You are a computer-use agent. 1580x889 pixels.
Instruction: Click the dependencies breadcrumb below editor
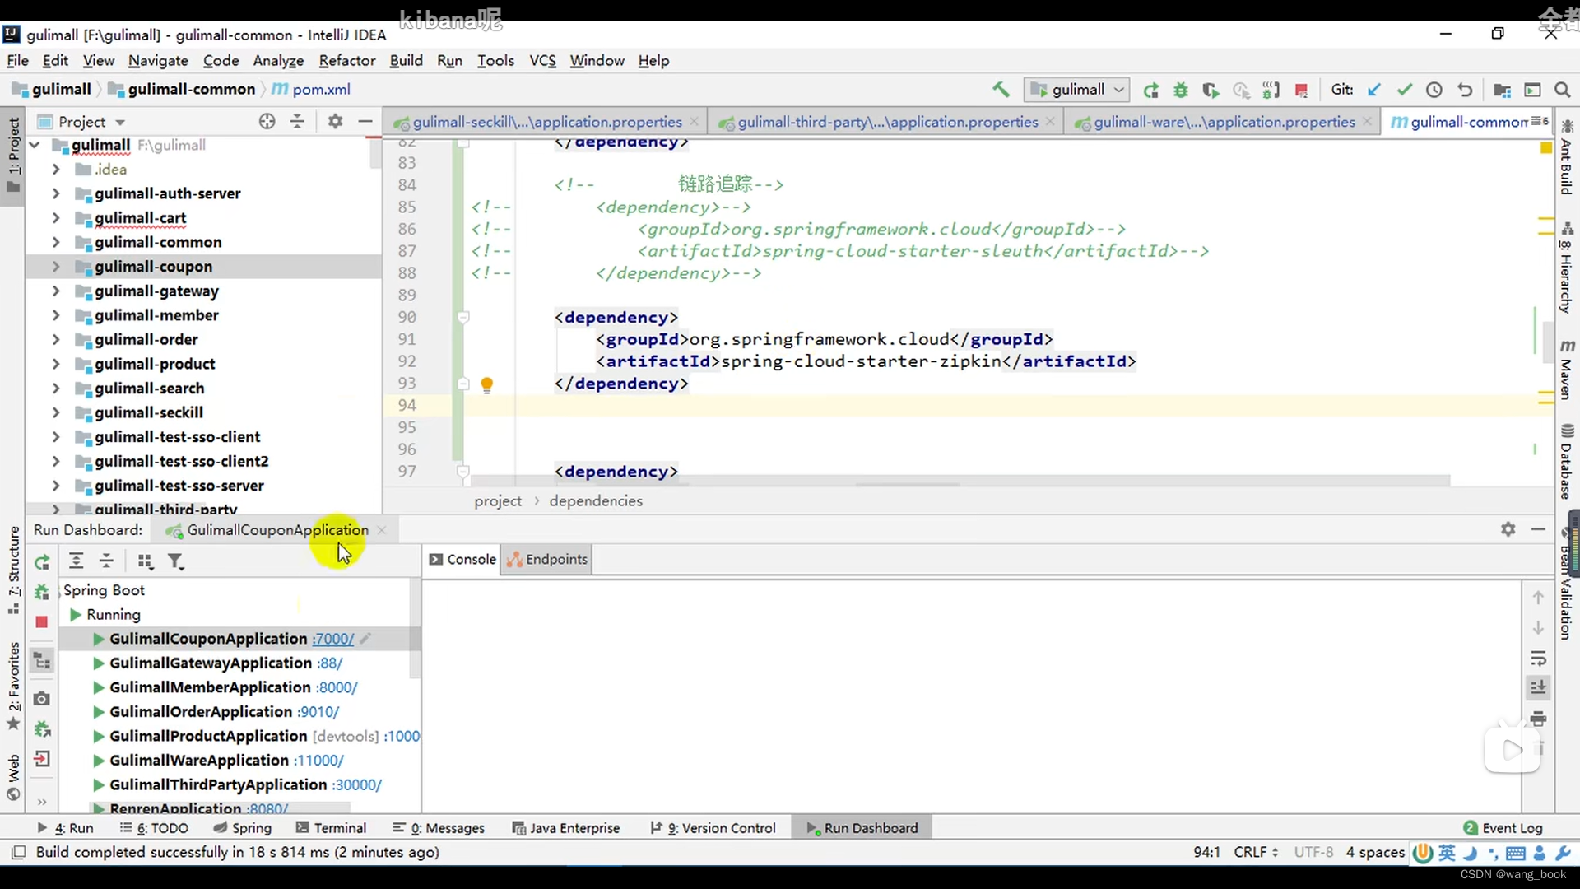pyautogui.click(x=596, y=501)
